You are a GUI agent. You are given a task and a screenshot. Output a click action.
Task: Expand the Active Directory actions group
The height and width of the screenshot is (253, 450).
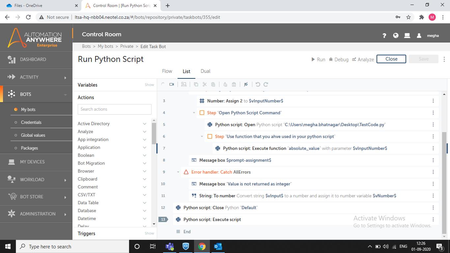click(x=144, y=124)
